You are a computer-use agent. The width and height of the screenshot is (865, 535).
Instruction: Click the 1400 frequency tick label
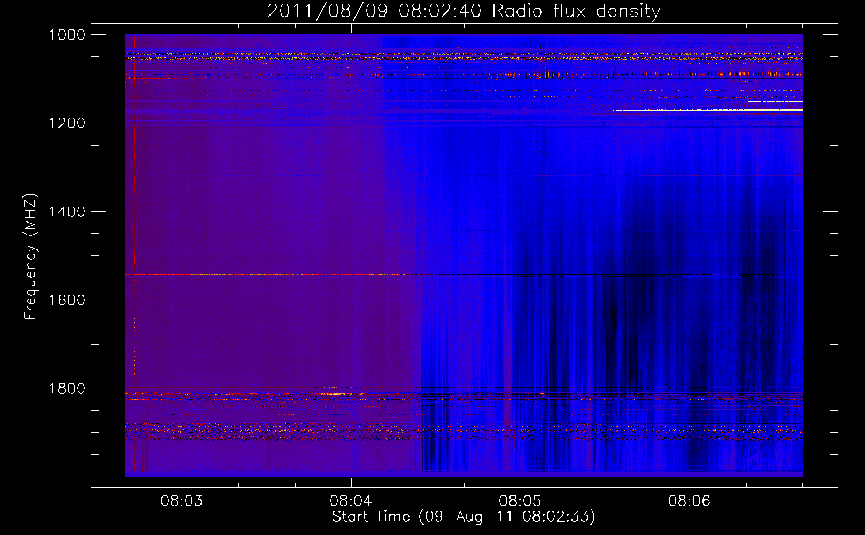[x=67, y=212]
